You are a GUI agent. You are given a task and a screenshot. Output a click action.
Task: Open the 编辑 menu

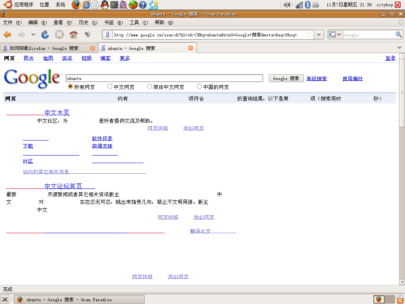tap(38, 23)
